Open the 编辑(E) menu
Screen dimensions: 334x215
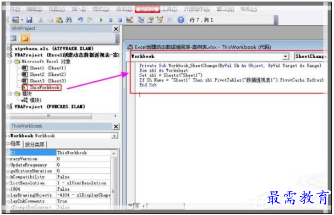coord(34,9)
